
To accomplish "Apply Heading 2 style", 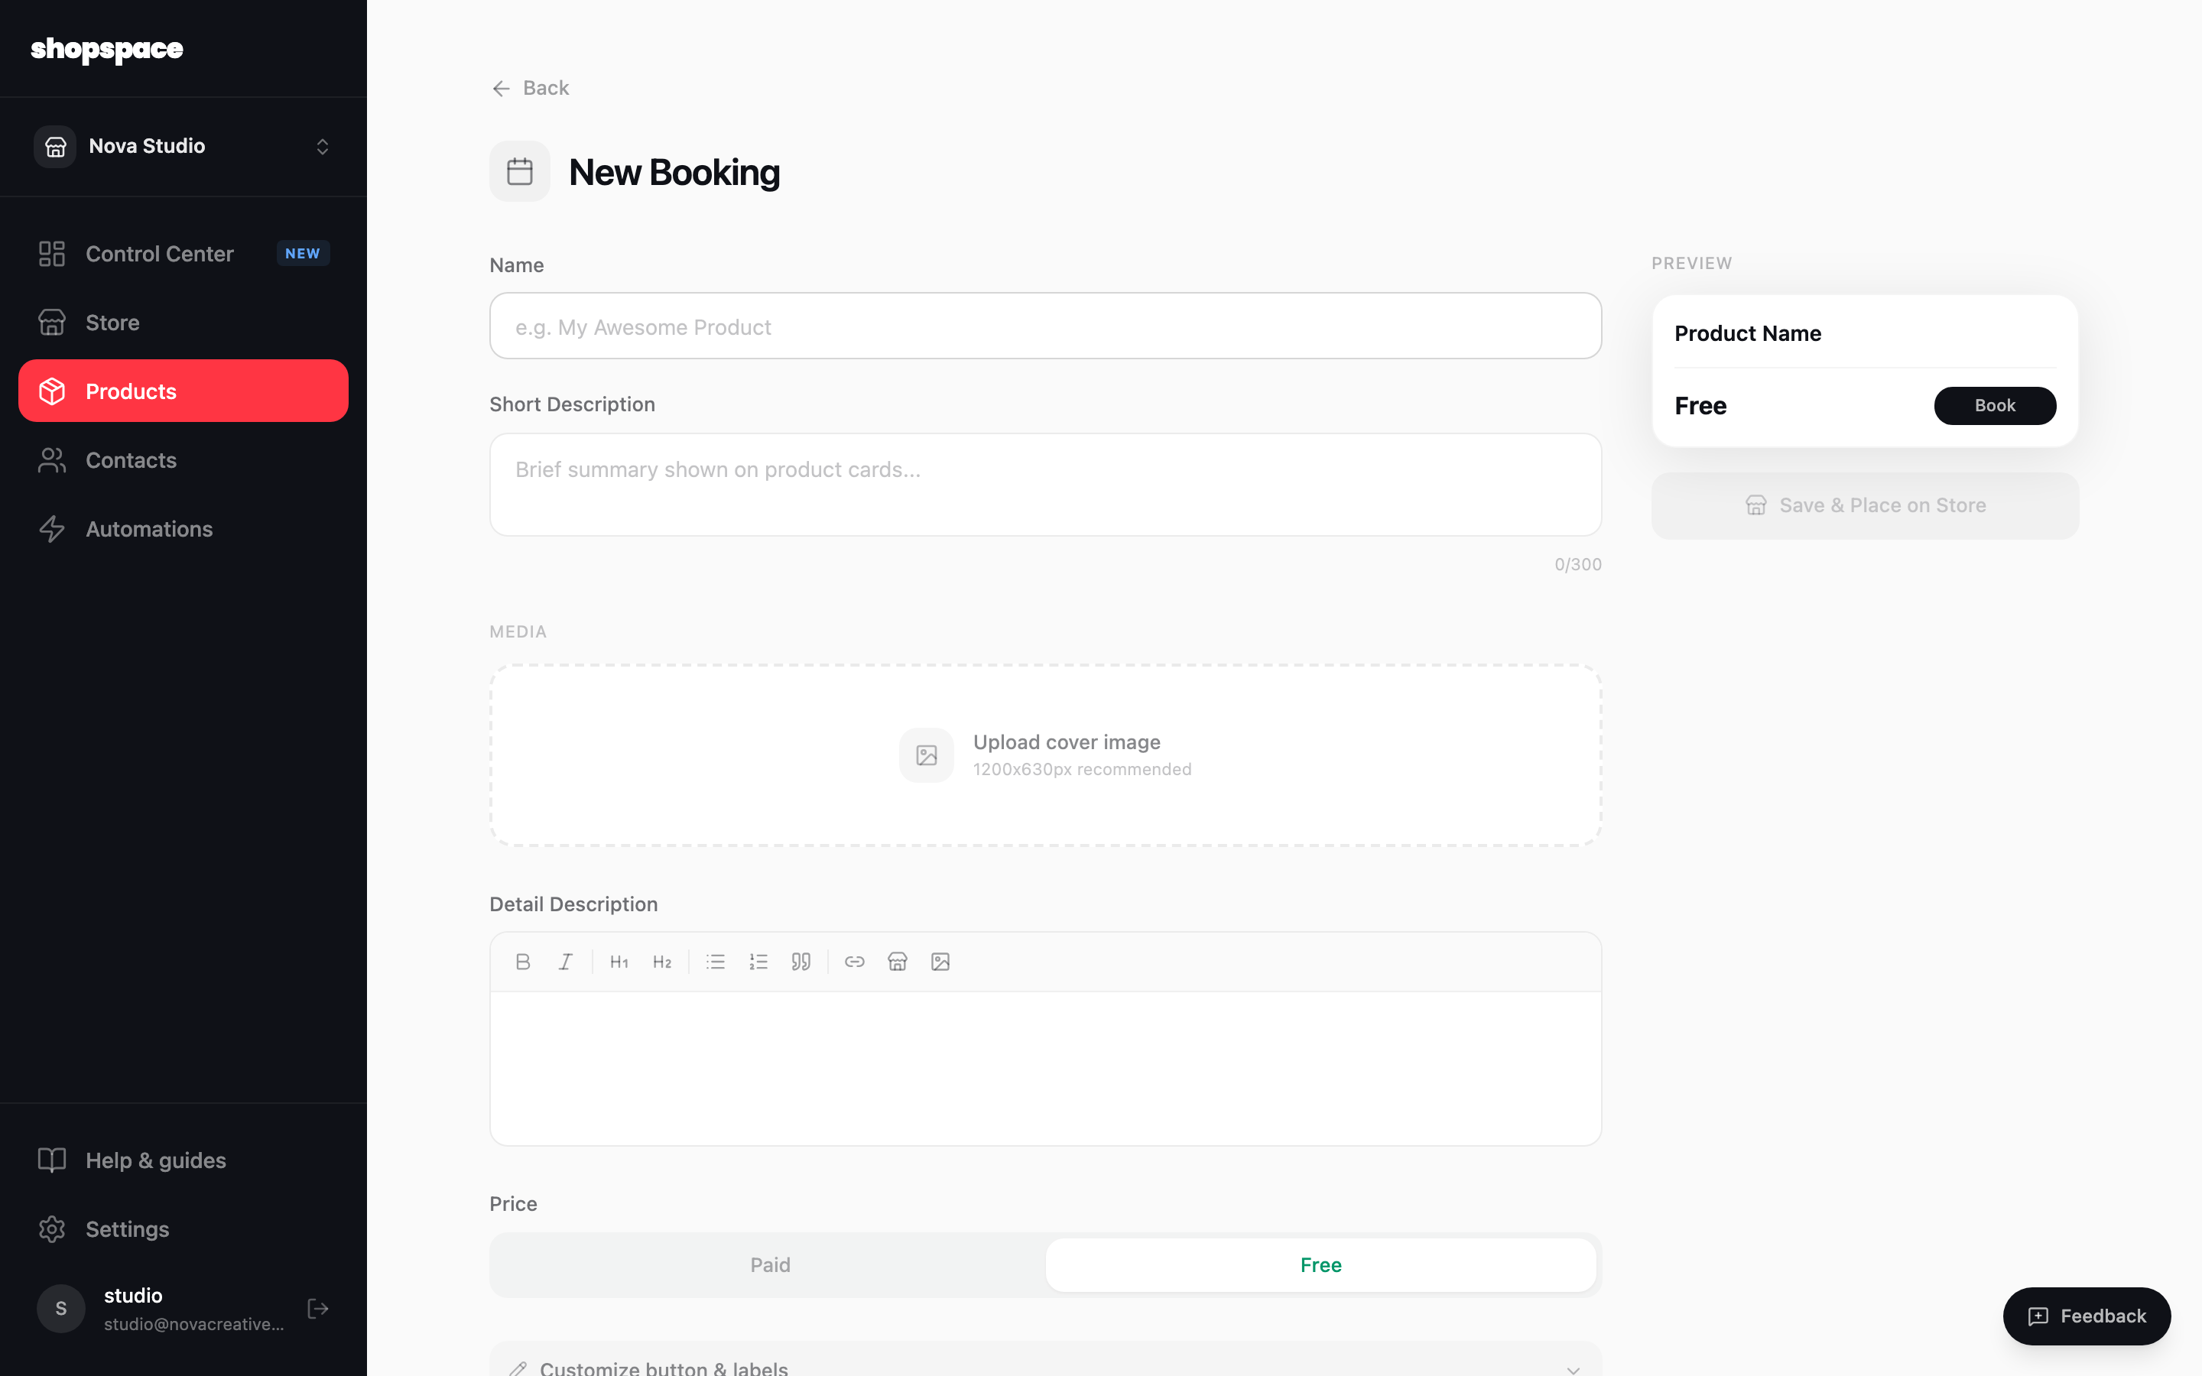I will [x=661, y=962].
